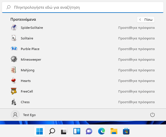Open the Minesweeper mine icon

[14, 59]
